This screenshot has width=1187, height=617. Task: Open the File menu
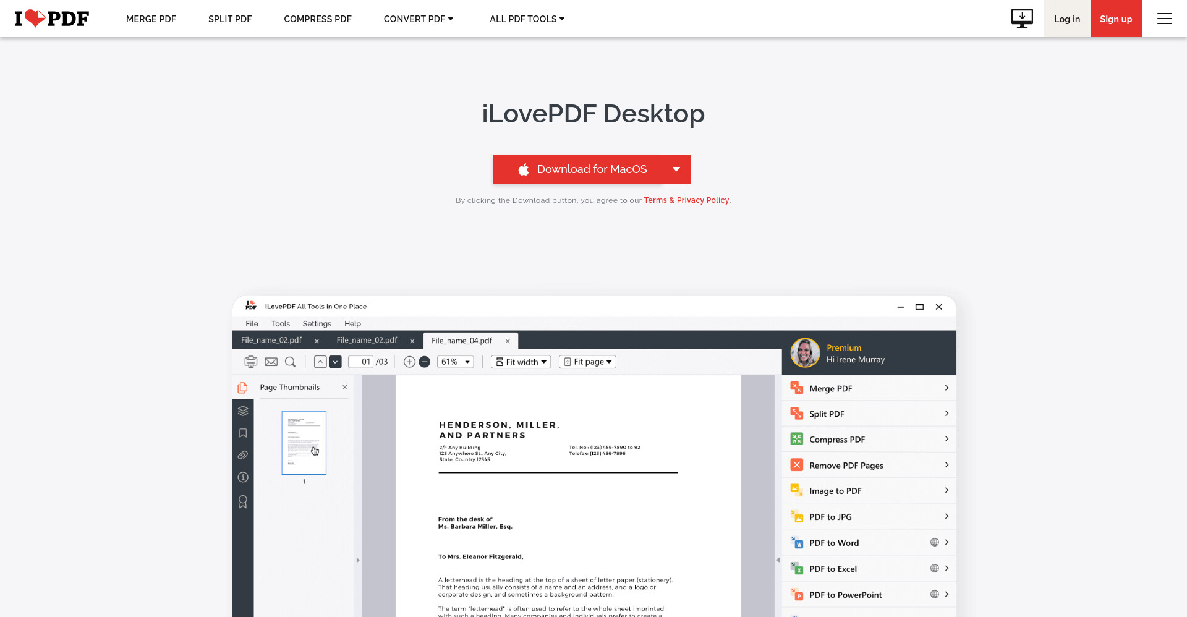click(252, 323)
